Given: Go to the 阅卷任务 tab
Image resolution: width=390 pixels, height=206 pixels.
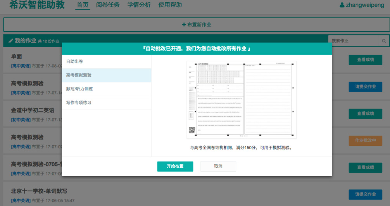Looking at the screenshot, I should click(108, 5).
